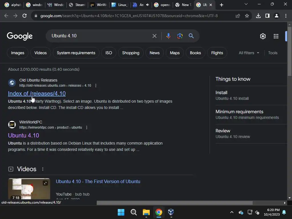Switch to Maps results
The image size is (292, 219).
click(175, 53)
